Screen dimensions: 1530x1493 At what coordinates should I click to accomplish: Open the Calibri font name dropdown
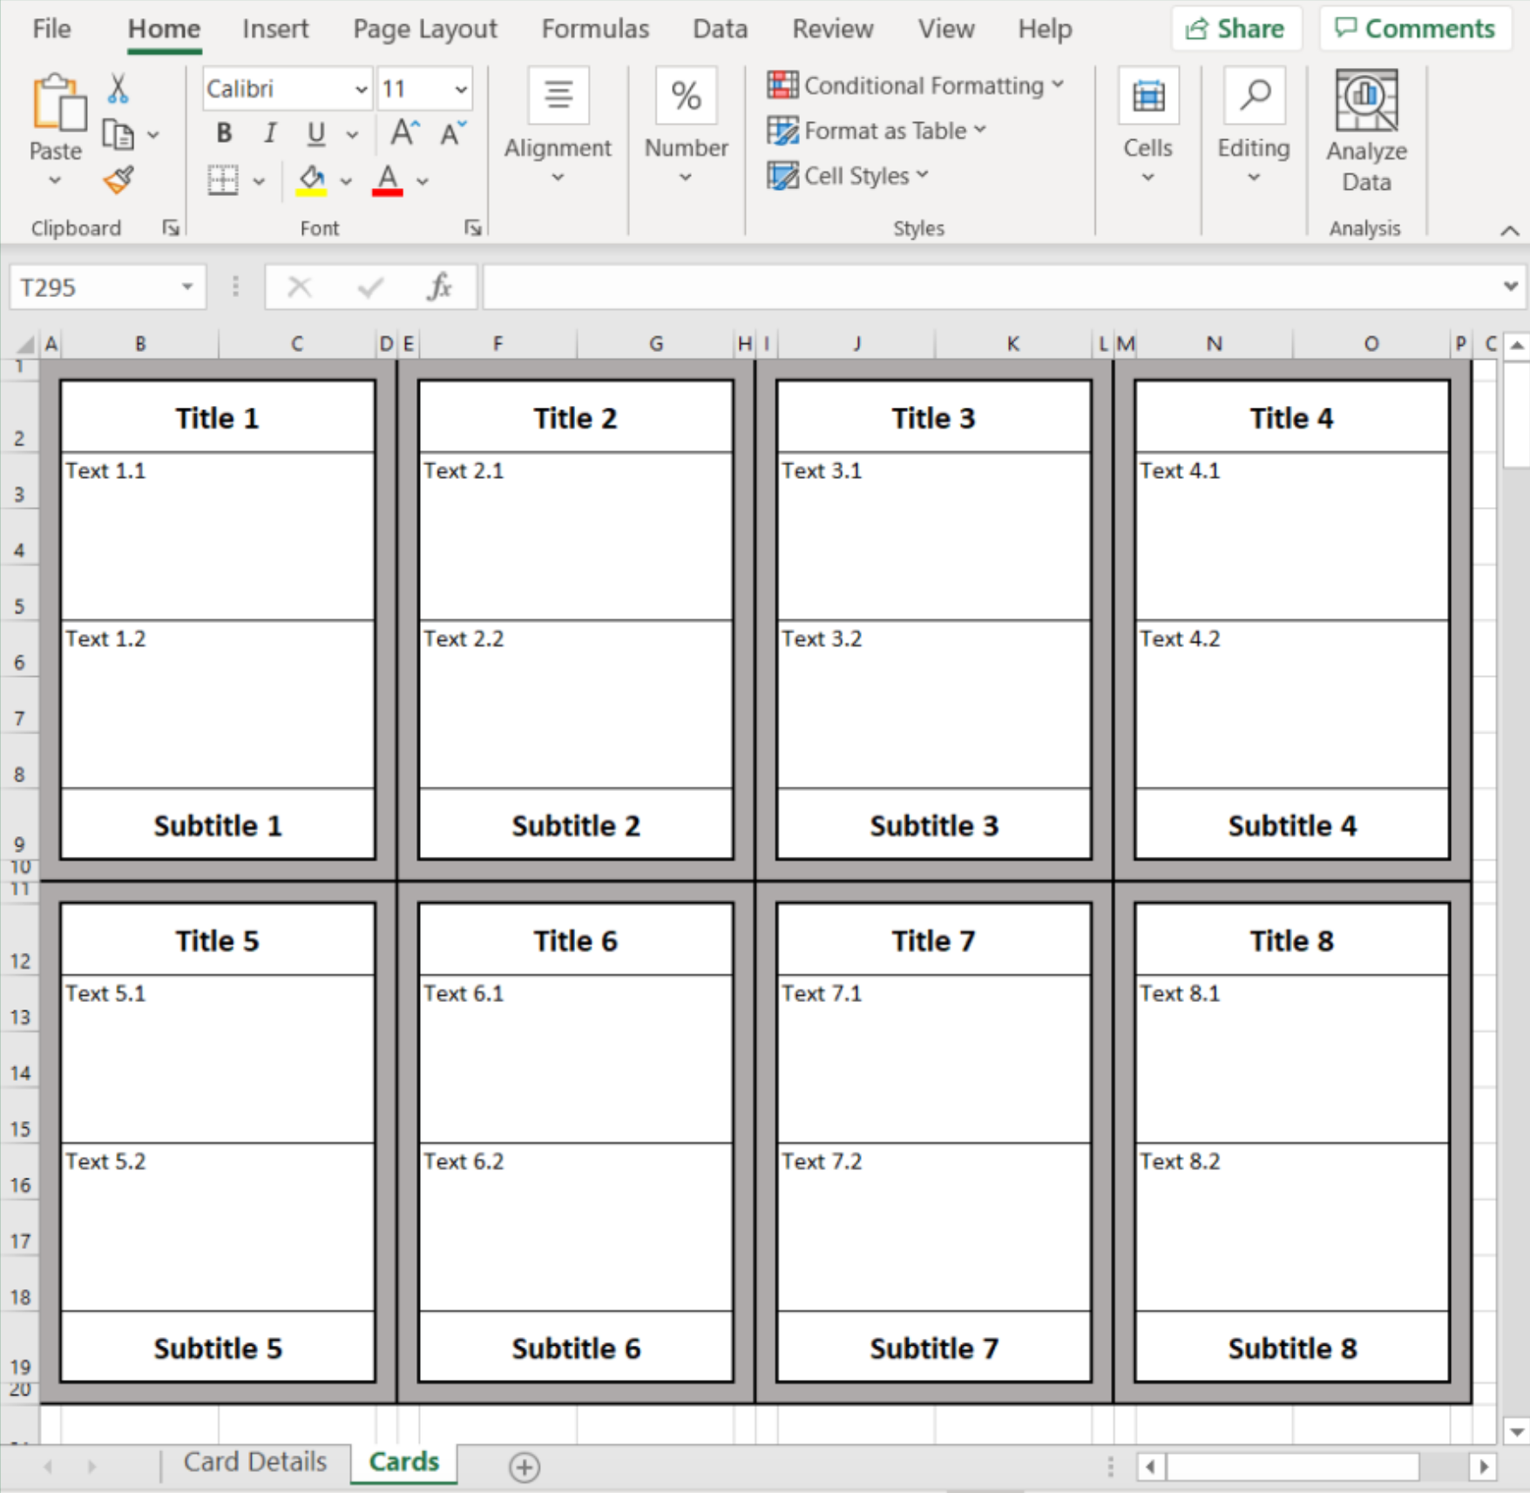click(x=362, y=89)
